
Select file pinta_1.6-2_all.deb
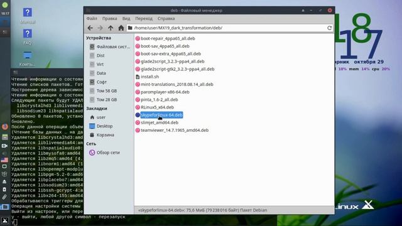159,100
